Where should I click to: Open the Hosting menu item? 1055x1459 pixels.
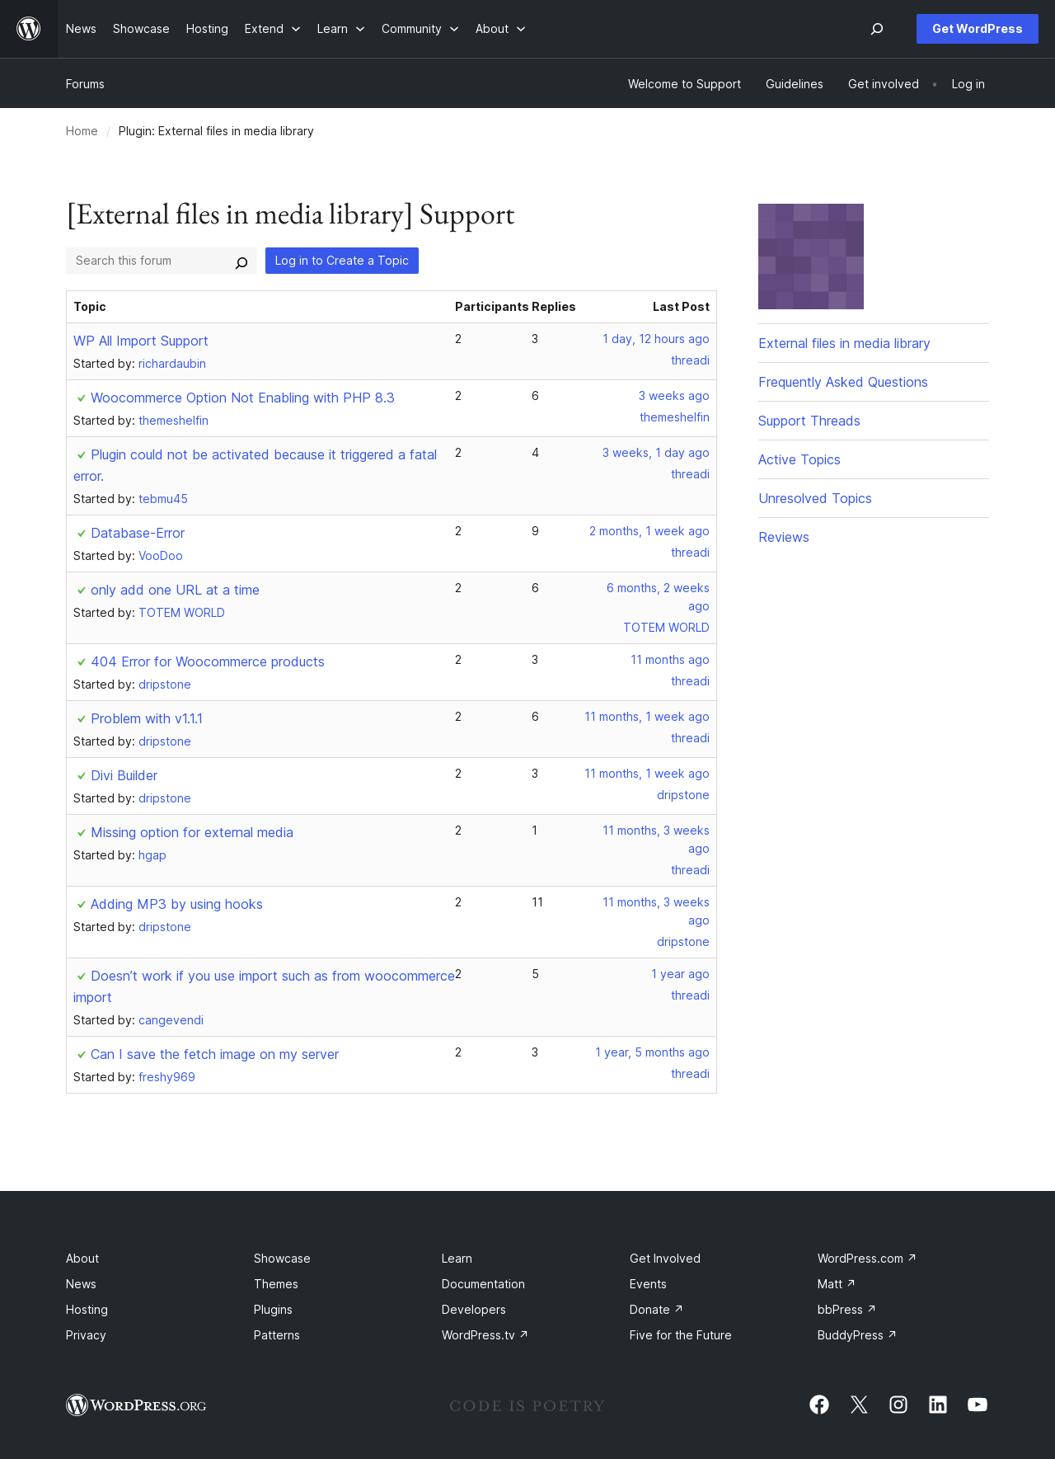(x=207, y=29)
